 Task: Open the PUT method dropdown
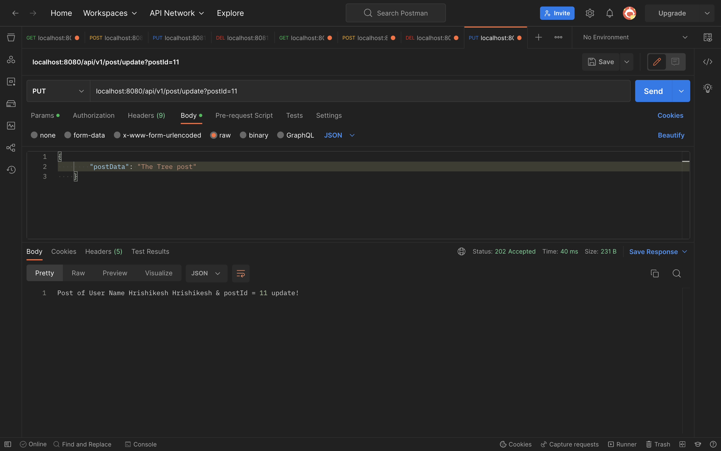point(58,91)
